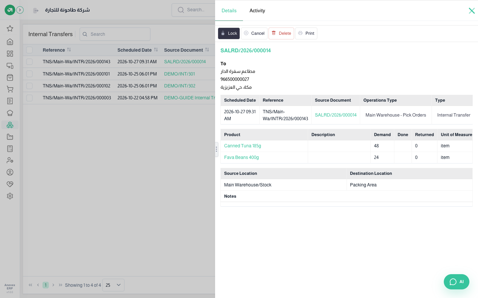Open the shopping bag icon in sidebar
The width and height of the screenshot is (478, 298).
click(10, 77)
